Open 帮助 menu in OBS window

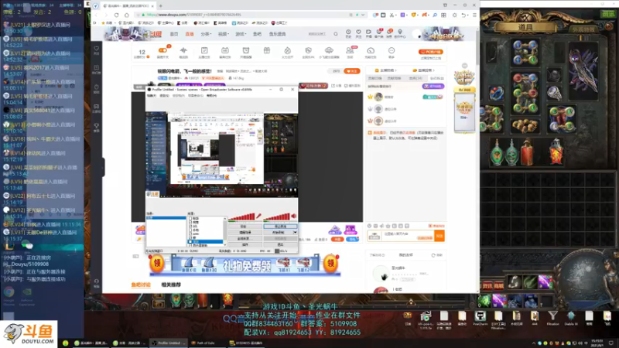point(211,95)
